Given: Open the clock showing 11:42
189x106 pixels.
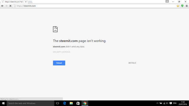Looking at the screenshot, I should pyautogui.click(x=183, y=103).
